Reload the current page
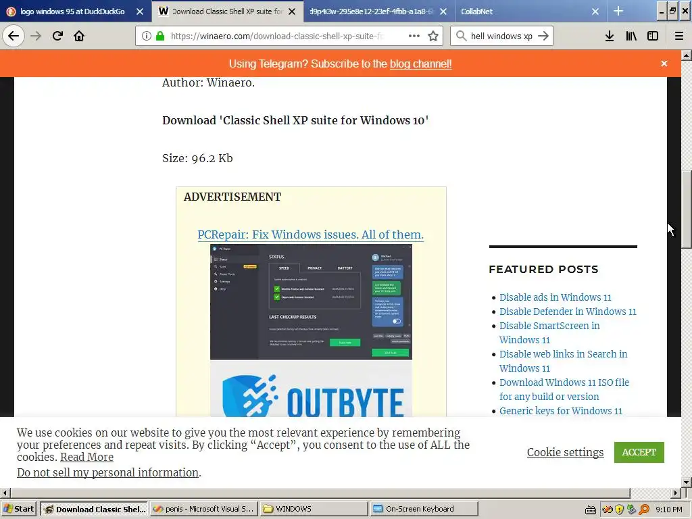 point(58,36)
